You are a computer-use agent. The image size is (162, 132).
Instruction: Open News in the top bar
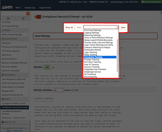[18, 8]
